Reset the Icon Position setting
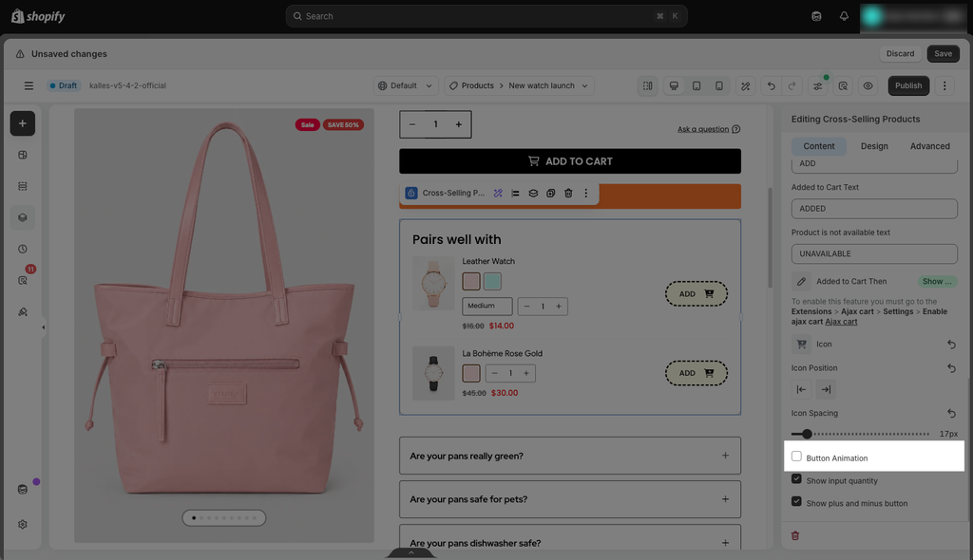The width and height of the screenshot is (973, 560). click(x=951, y=368)
